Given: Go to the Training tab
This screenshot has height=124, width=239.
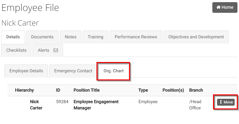Looking at the screenshot, I should pos(96,37).
